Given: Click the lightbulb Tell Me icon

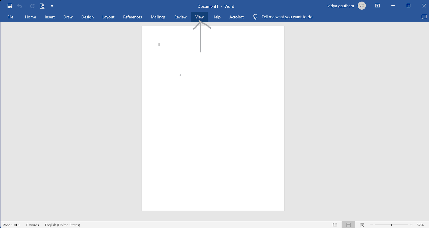Looking at the screenshot, I should pyautogui.click(x=255, y=17).
